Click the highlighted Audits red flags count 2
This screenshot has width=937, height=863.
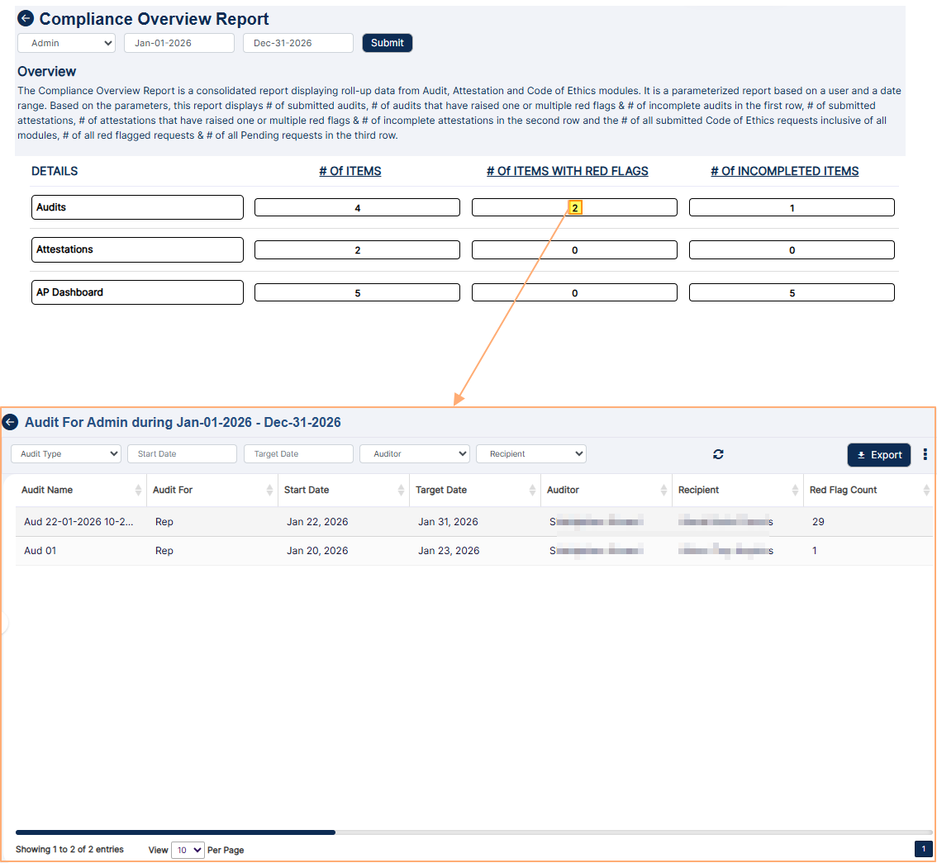click(574, 208)
